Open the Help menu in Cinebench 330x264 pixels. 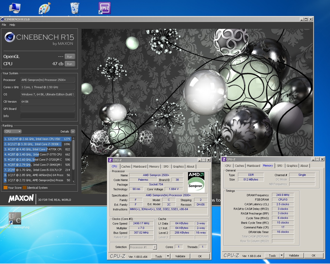pos(12,25)
